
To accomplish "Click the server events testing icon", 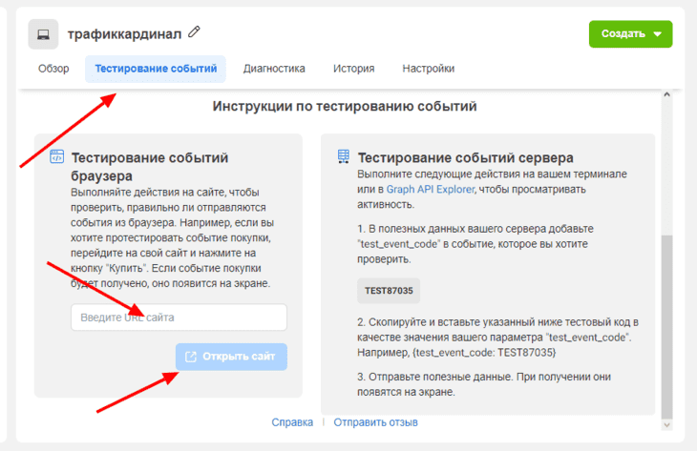I will [x=343, y=156].
